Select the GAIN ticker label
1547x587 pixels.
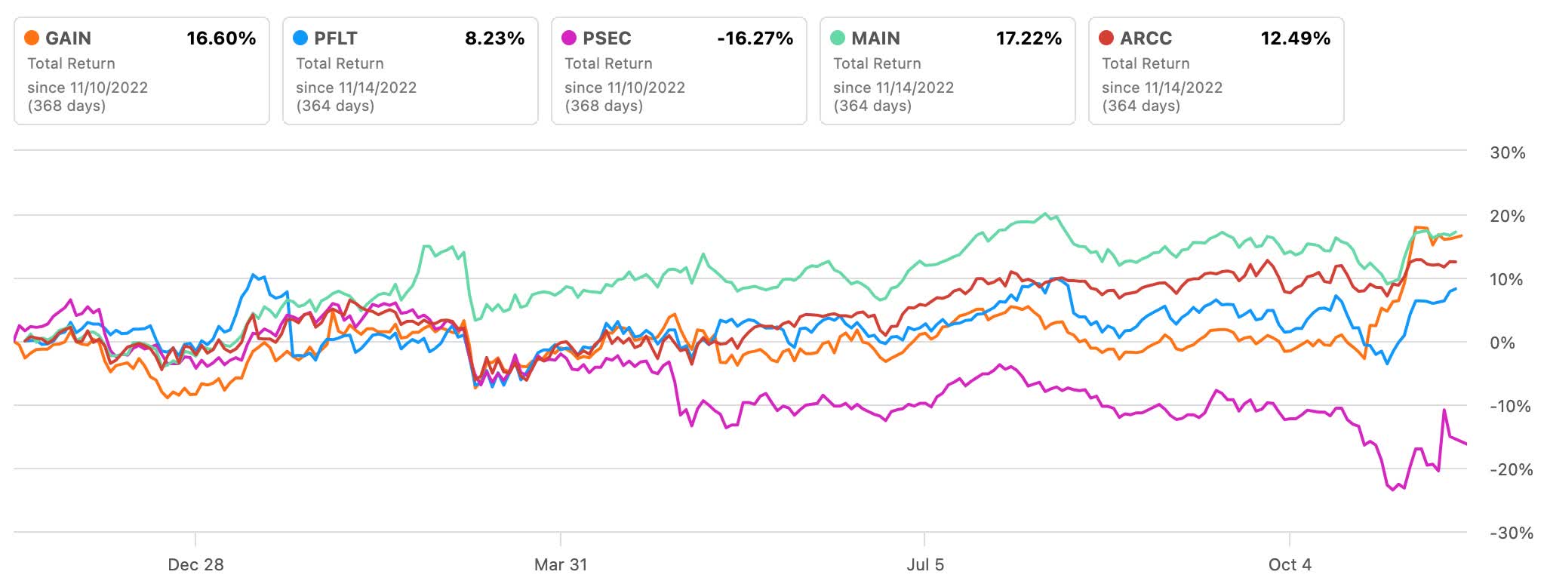[x=68, y=38]
